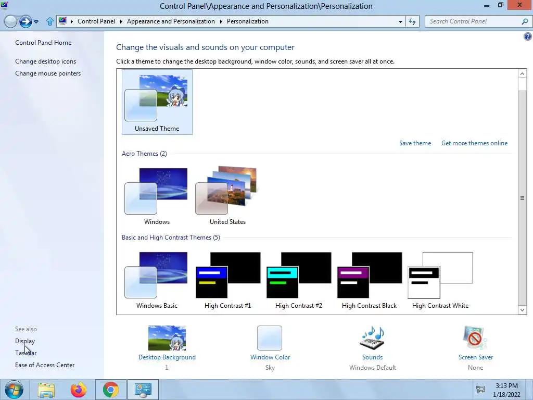533x400 pixels.
Task: Open the Window Color Sky swatch
Action: point(270,338)
